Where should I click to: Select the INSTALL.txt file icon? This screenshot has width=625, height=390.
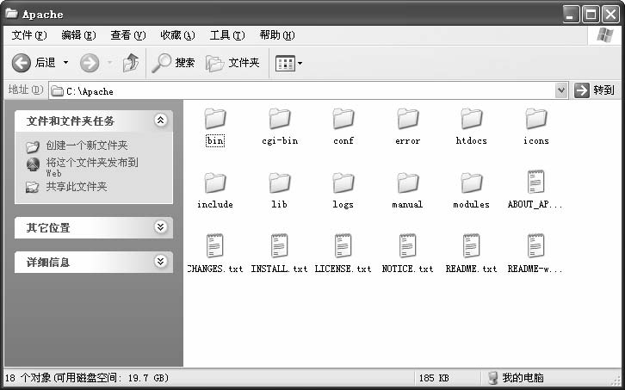pyautogui.click(x=280, y=246)
